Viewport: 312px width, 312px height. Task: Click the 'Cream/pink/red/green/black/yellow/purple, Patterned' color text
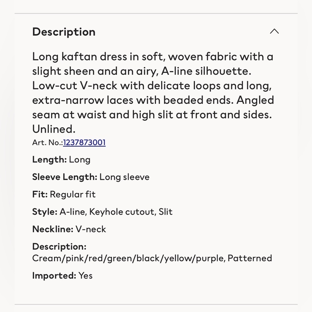coord(152,258)
